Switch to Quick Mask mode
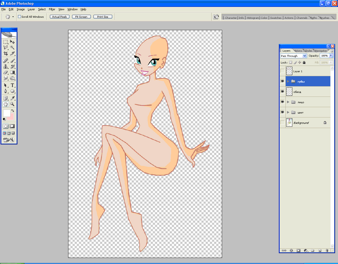Image resolution: width=338 pixels, height=264 pixels. 12,126
